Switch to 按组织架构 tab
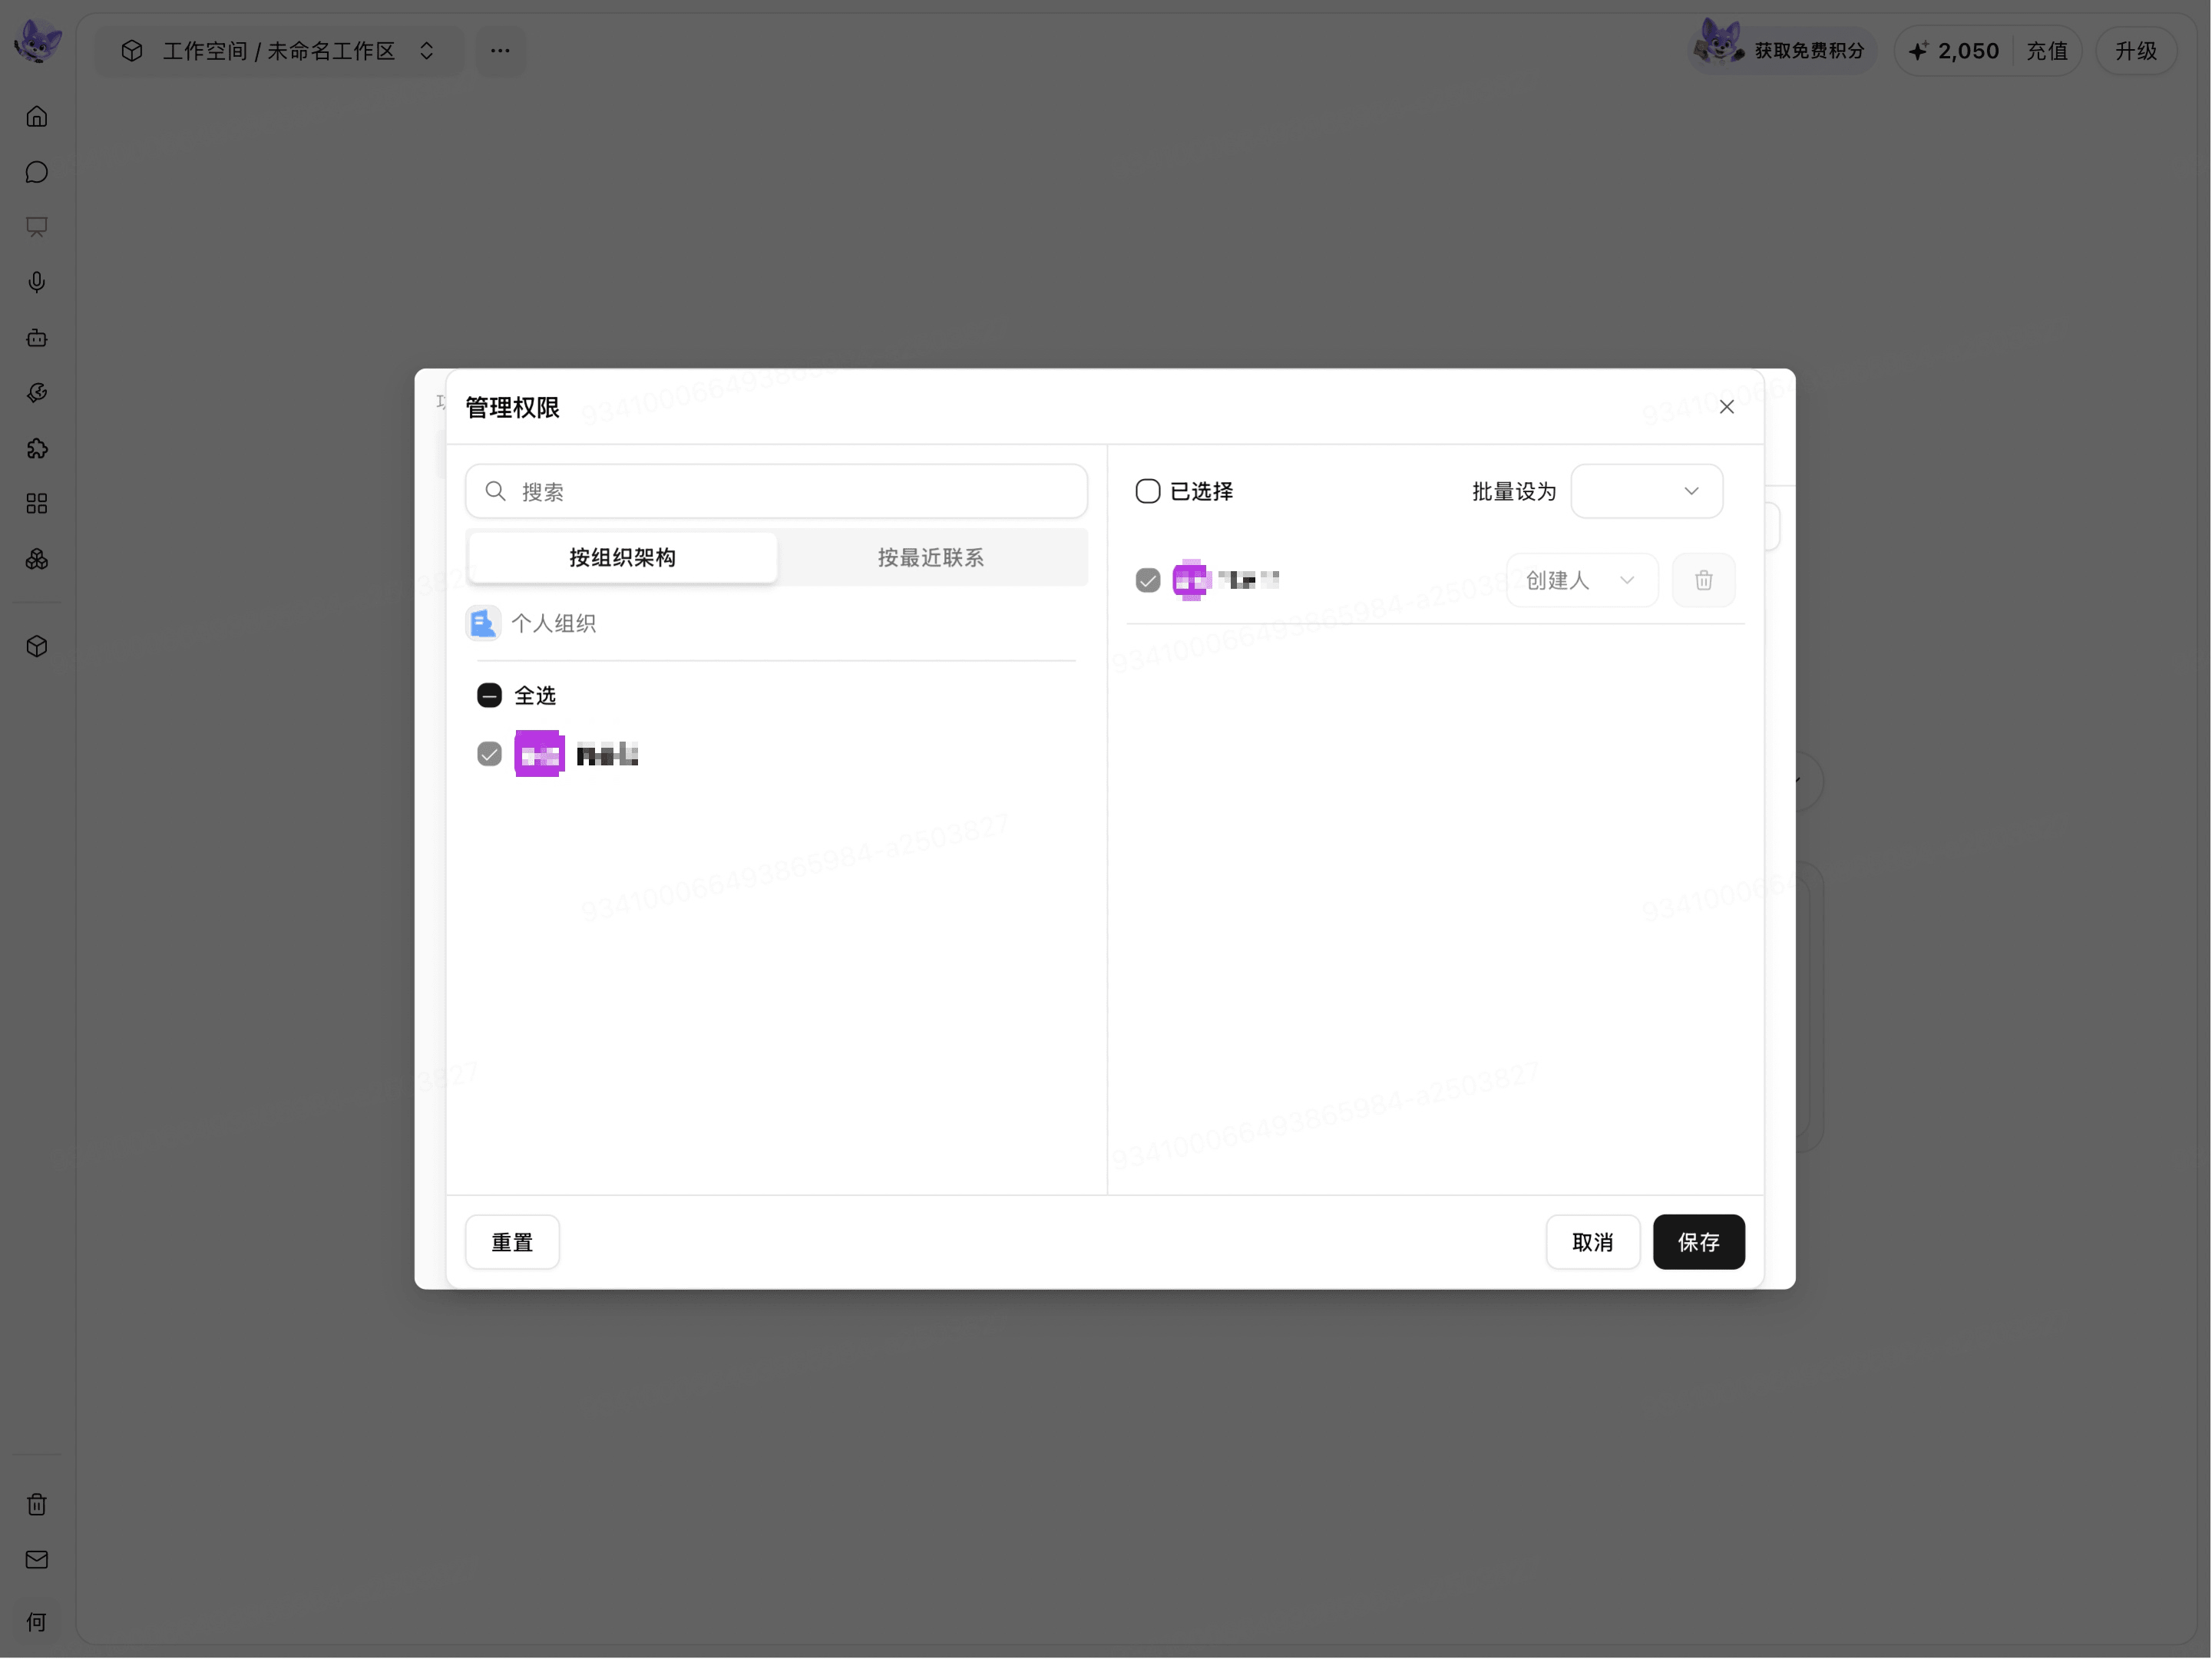The width and height of the screenshot is (2212, 1659). point(622,558)
